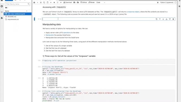Open the running kernels sidebar panel
The width and height of the screenshot is (181, 102).
(x=2, y=6)
